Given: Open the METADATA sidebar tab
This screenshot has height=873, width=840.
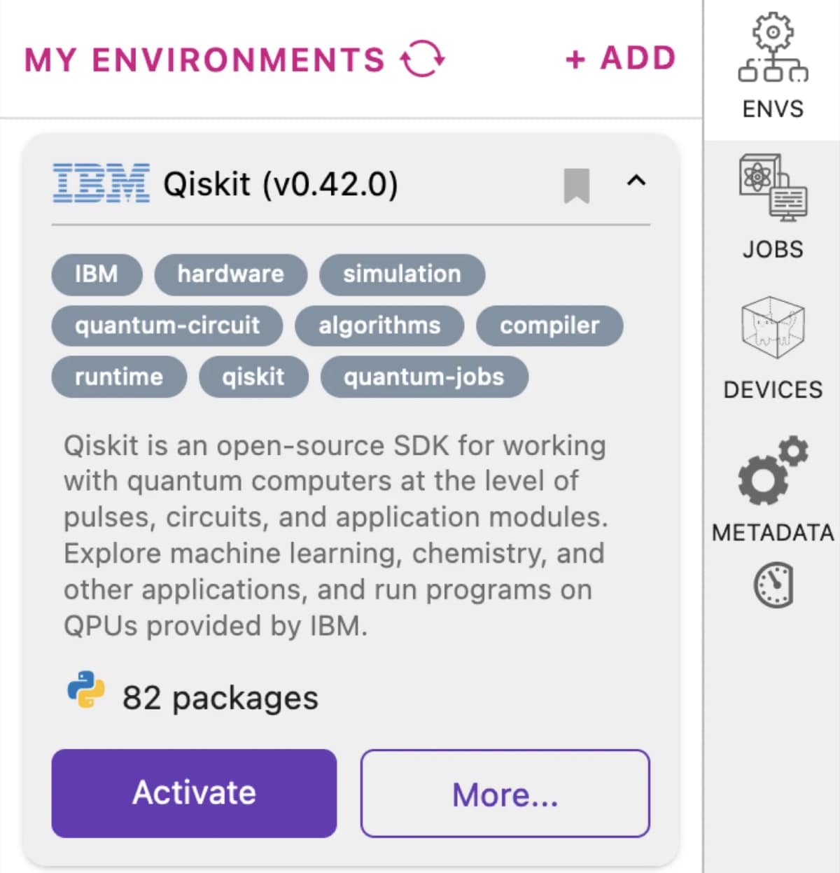Looking at the screenshot, I should [x=773, y=489].
